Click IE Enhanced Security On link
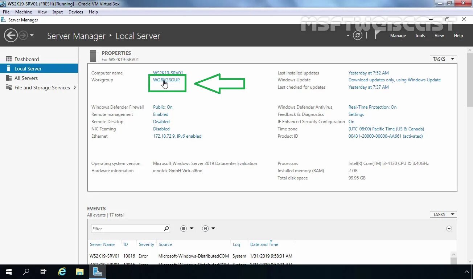Viewport: 473px width, 279px height. (x=351, y=122)
